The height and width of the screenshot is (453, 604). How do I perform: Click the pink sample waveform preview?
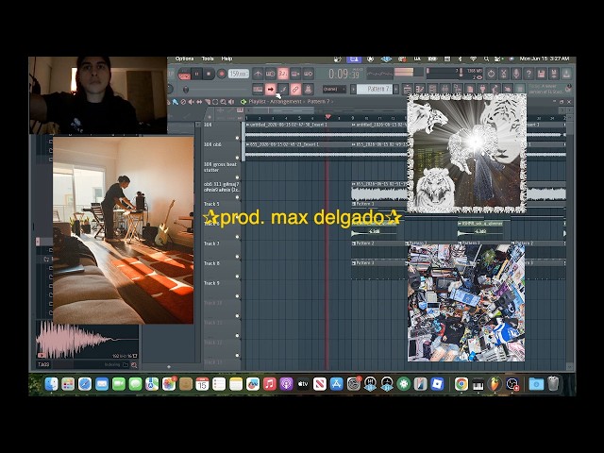87,341
